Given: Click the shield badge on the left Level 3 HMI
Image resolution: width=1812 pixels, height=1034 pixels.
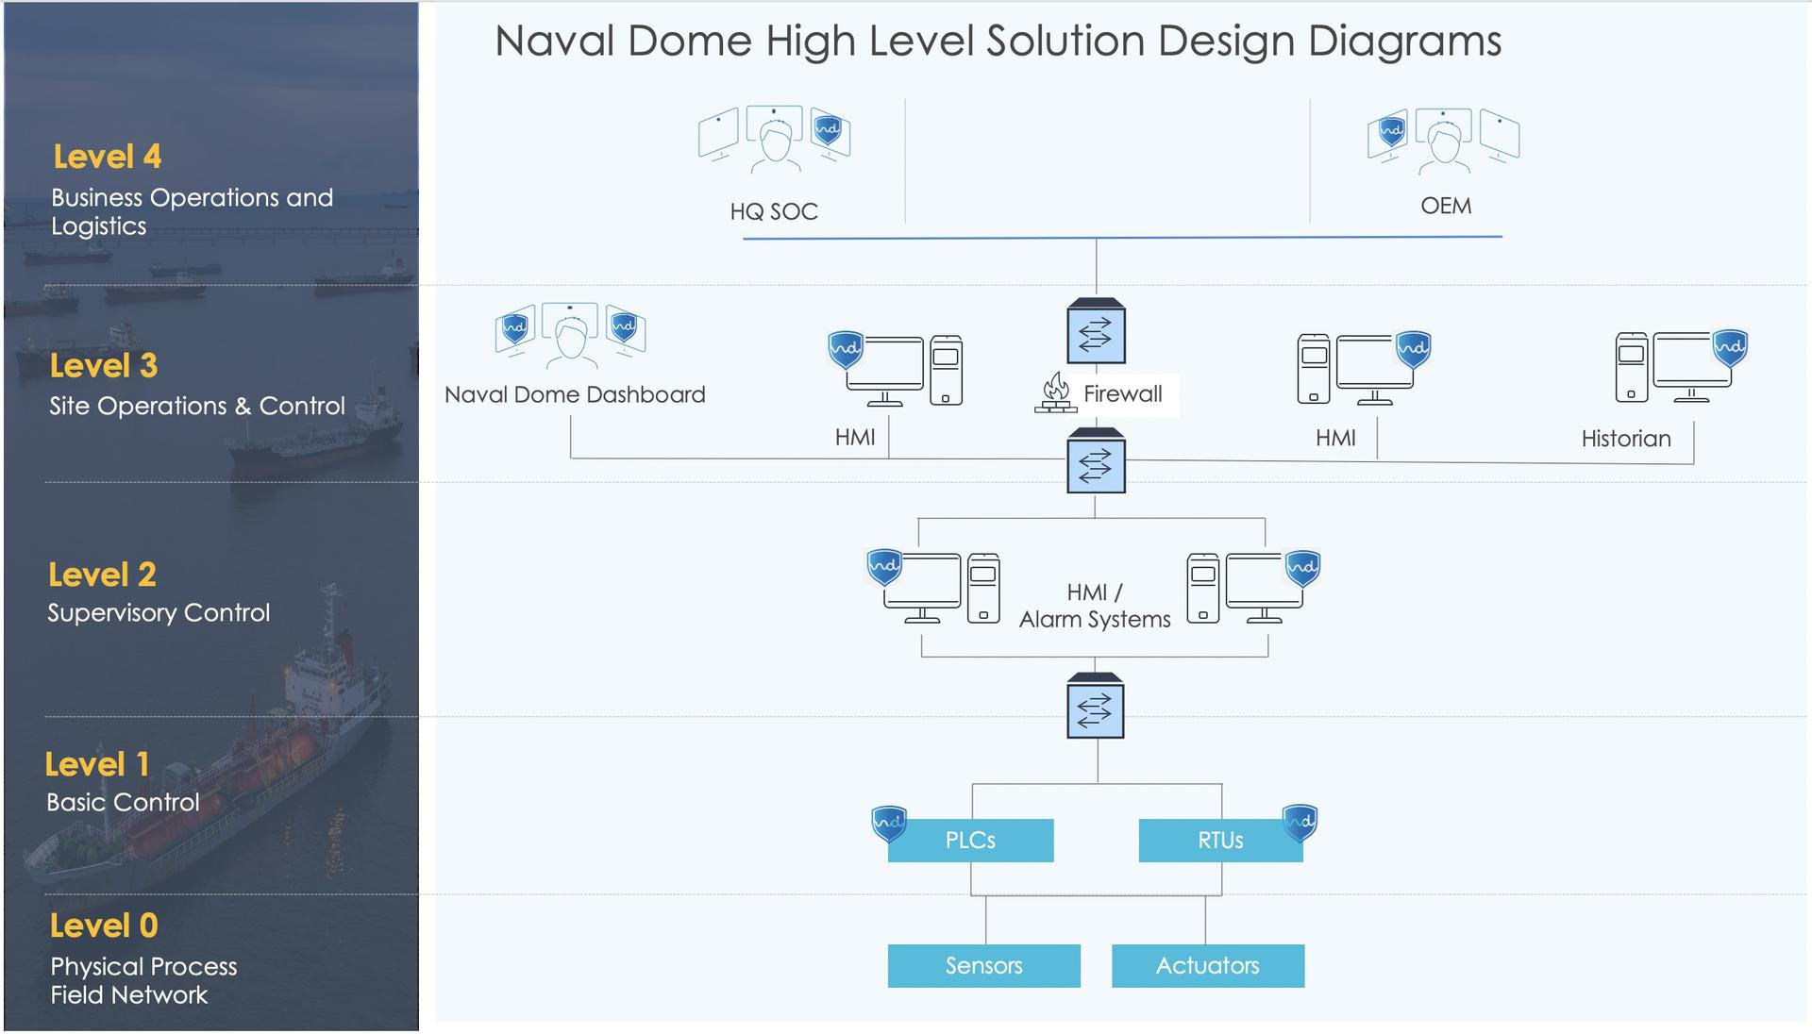Looking at the screenshot, I should (x=846, y=349).
